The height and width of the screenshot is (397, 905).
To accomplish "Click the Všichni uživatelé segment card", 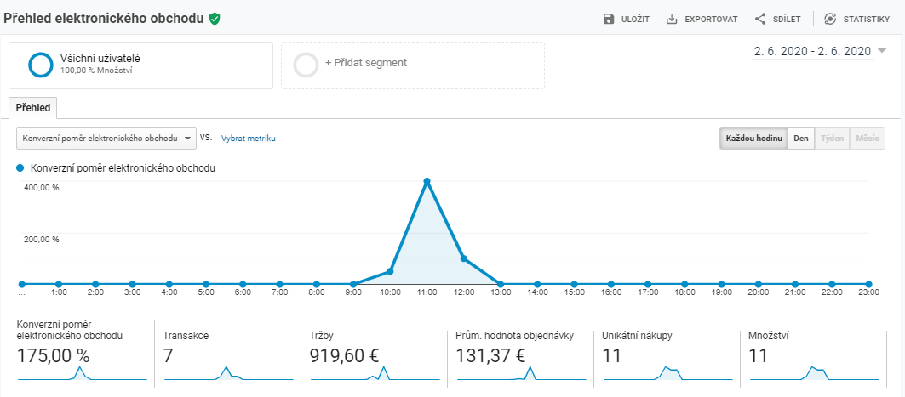I will [x=140, y=65].
